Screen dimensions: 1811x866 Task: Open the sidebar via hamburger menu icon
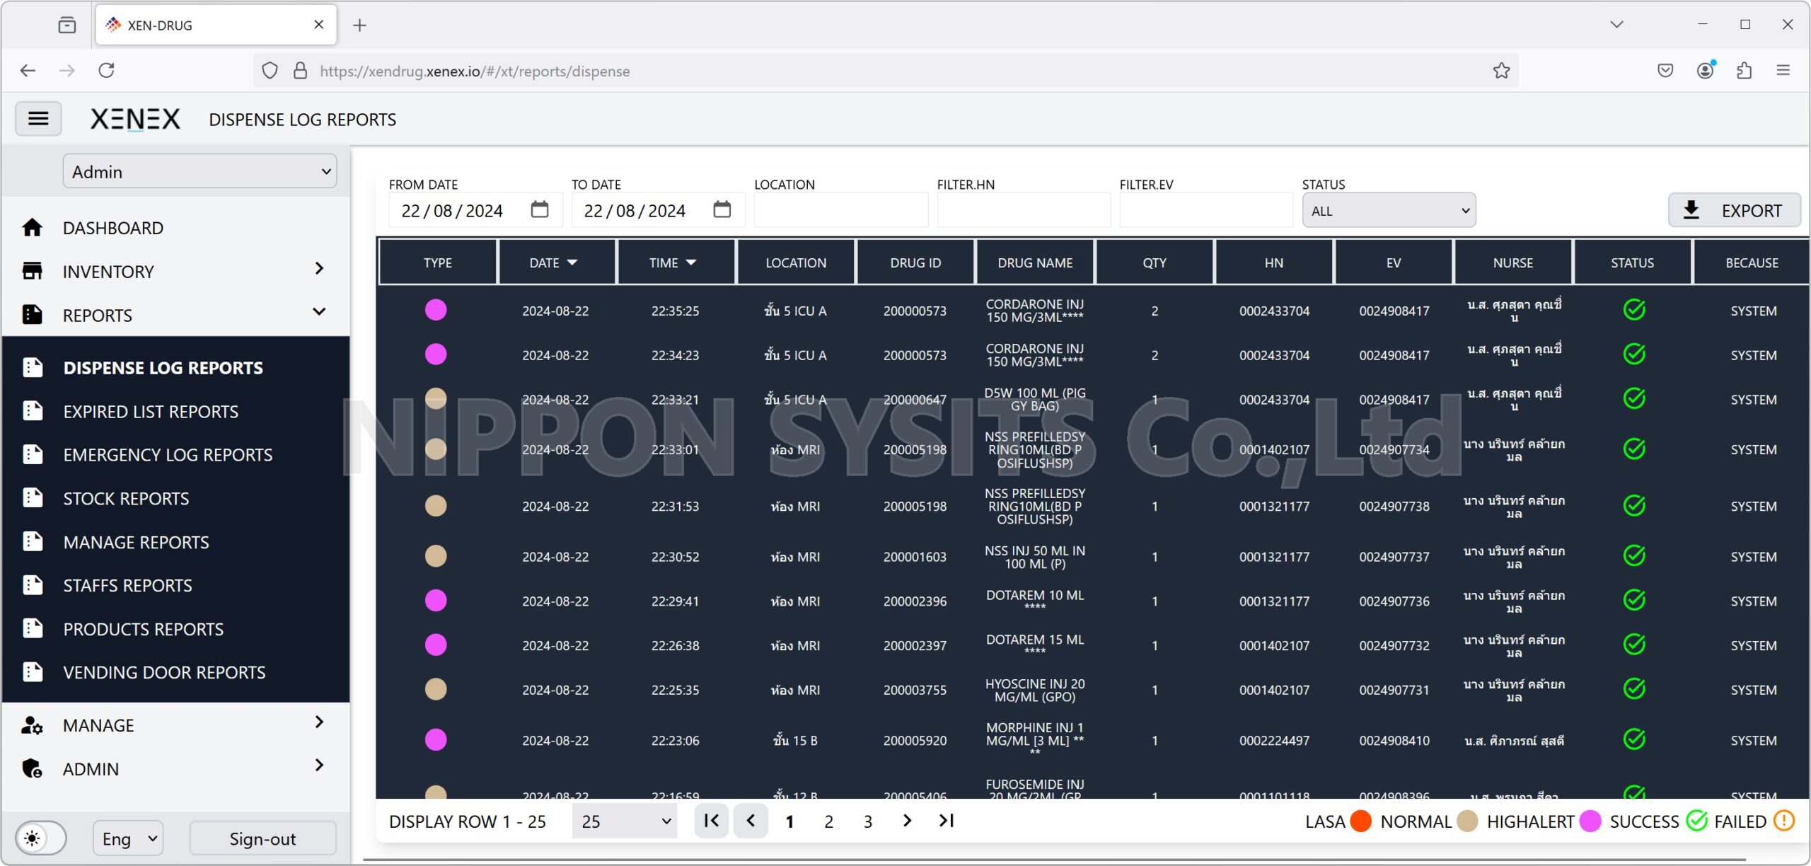coord(38,118)
